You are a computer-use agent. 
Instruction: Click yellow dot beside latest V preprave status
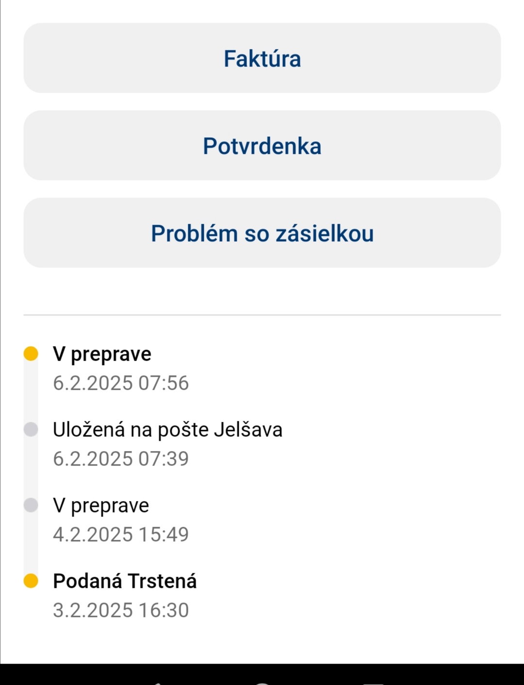pos(31,353)
